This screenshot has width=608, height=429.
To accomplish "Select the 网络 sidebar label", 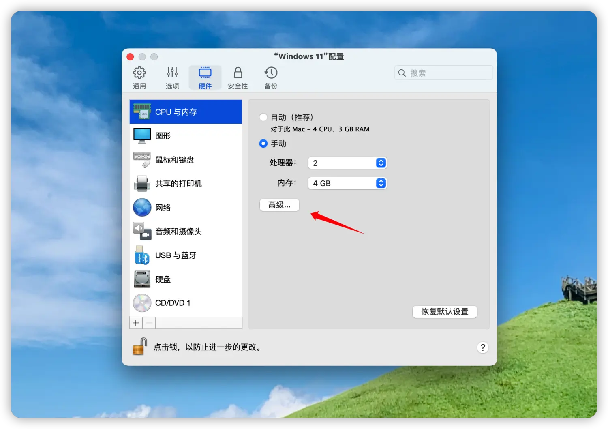I will pyautogui.click(x=163, y=208).
